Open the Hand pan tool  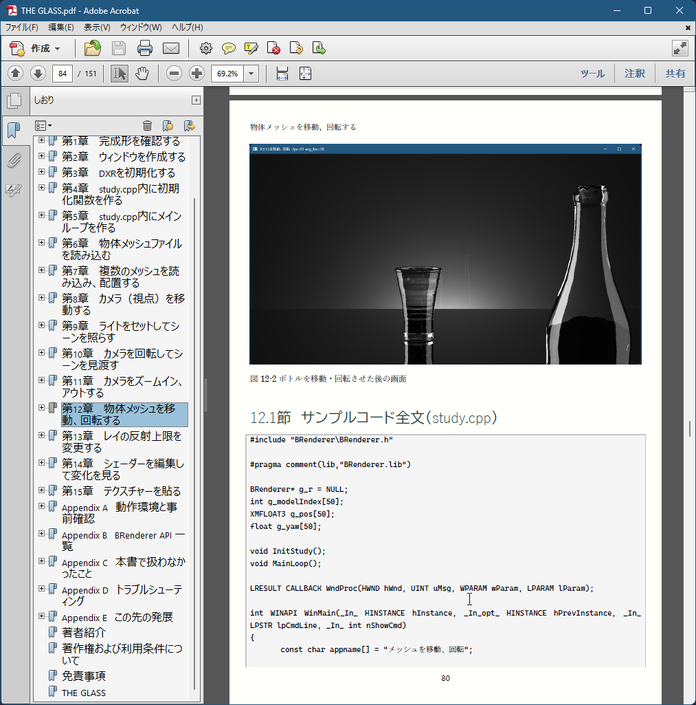tap(142, 74)
